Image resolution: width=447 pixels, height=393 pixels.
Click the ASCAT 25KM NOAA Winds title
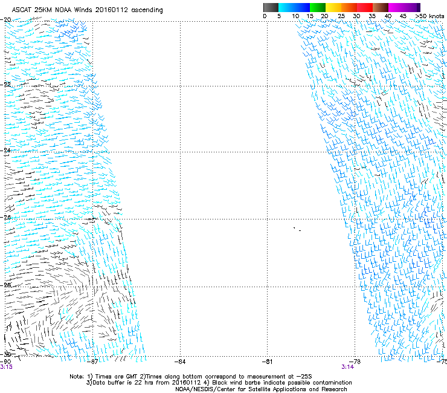coord(87,10)
